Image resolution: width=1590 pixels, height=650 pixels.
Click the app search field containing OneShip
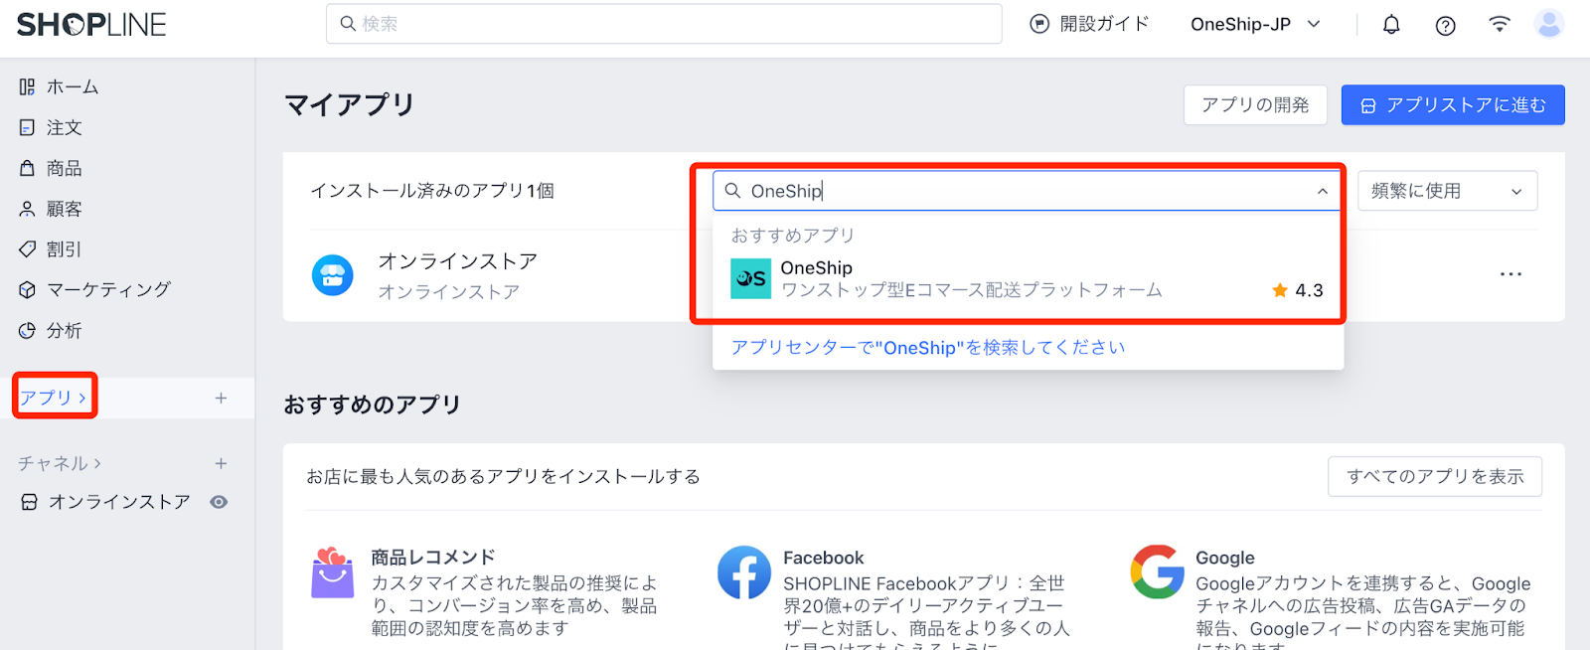1028,191
